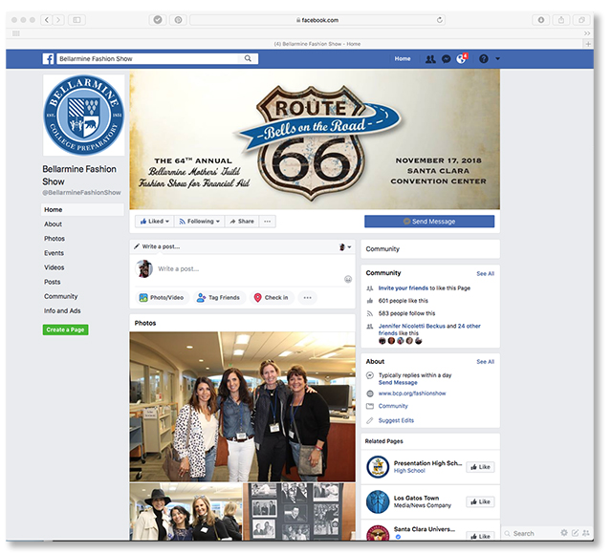Screen dimensions: 612x553
Task: Click the Safari share icon
Action: [561, 20]
